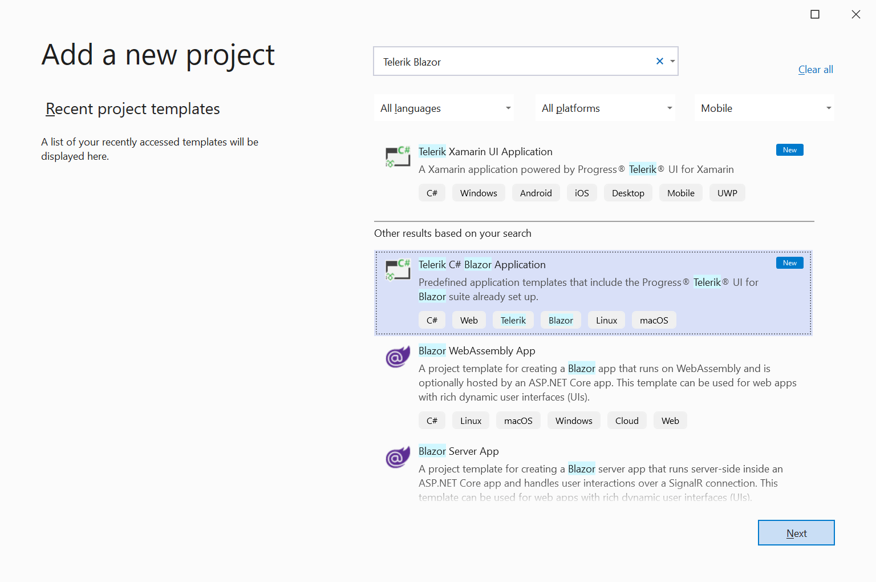Click the Clear all link
The width and height of the screenshot is (876, 582).
click(816, 69)
